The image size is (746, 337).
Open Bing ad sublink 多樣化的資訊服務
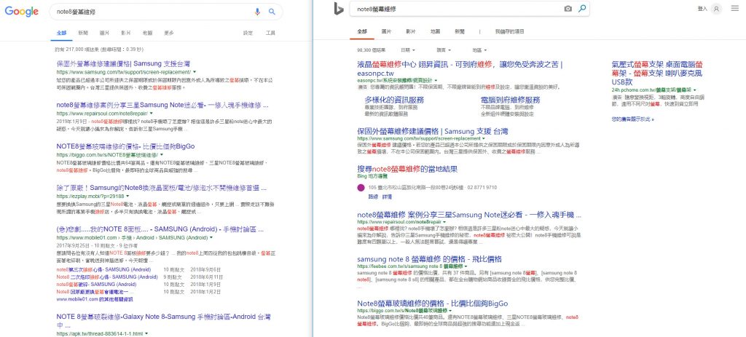(394, 100)
